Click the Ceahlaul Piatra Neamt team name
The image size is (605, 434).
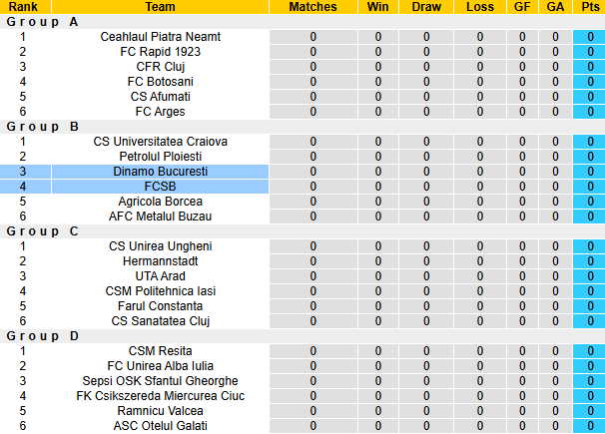(161, 37)
